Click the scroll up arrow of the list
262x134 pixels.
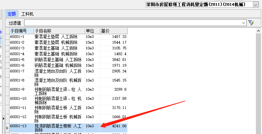258,31
